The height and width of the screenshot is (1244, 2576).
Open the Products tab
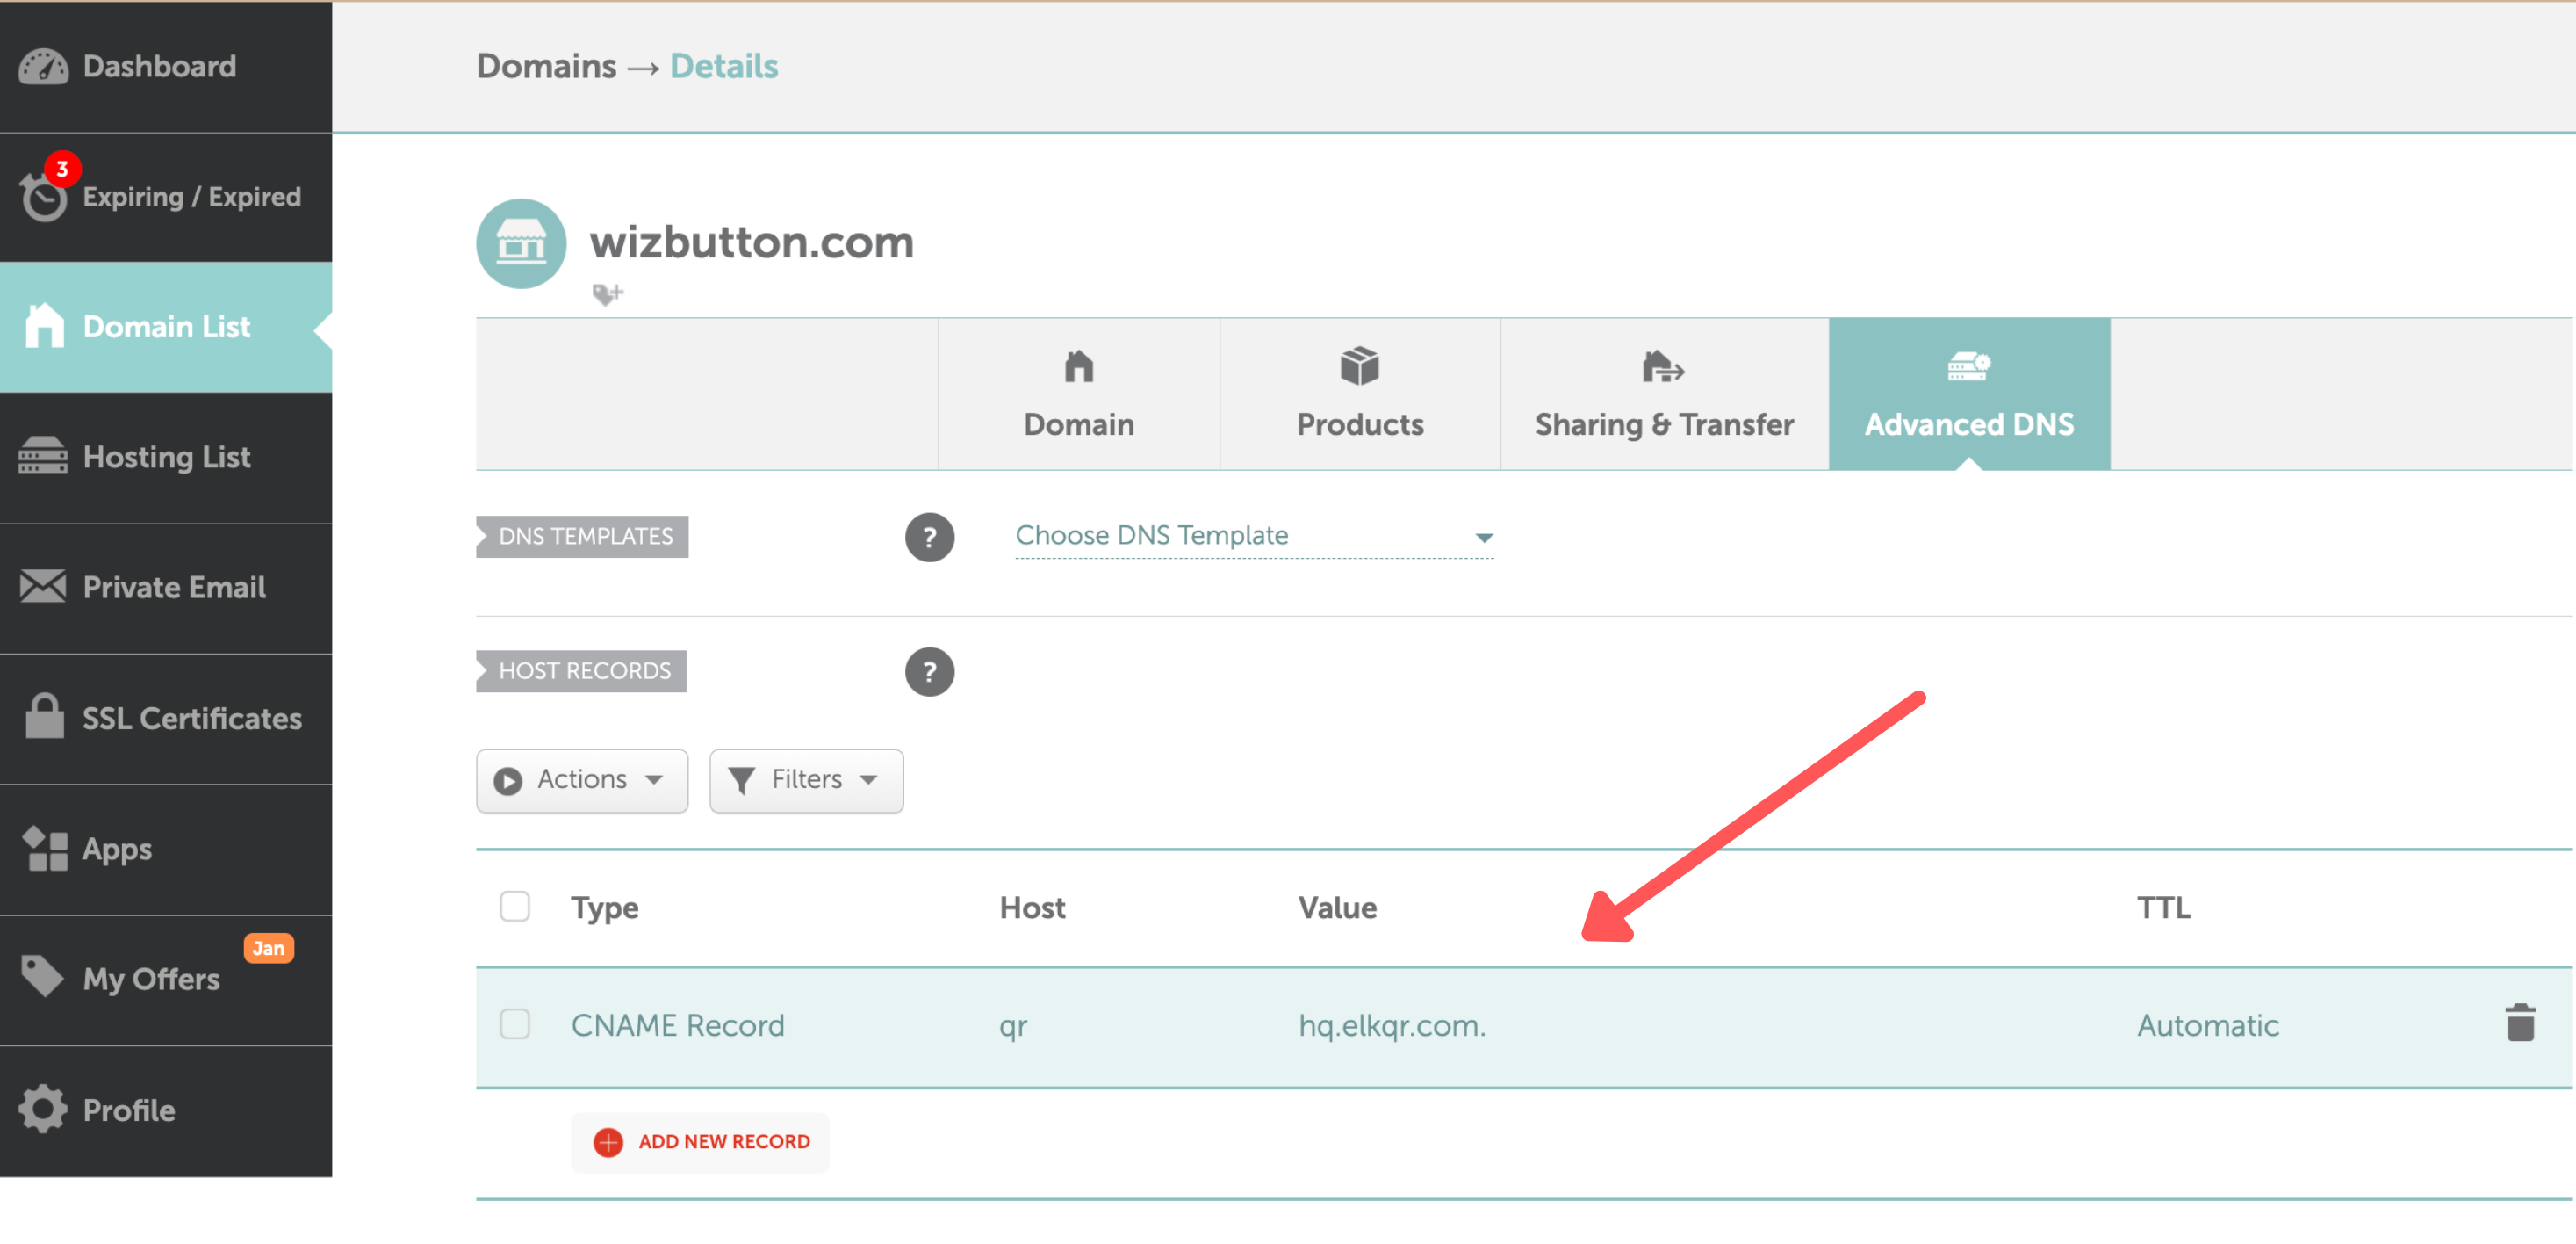point(1359,394)
